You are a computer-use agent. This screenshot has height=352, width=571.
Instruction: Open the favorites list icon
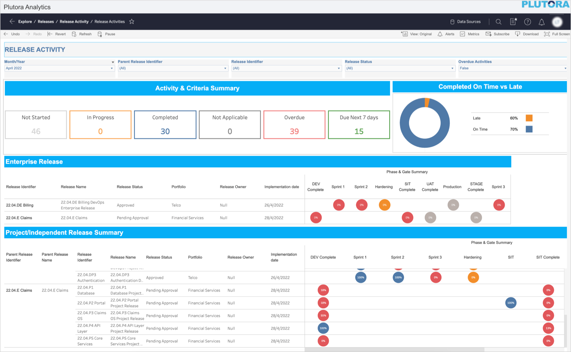click(513, 22)
